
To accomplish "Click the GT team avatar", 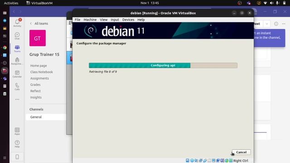I will (x=38, y=38).
